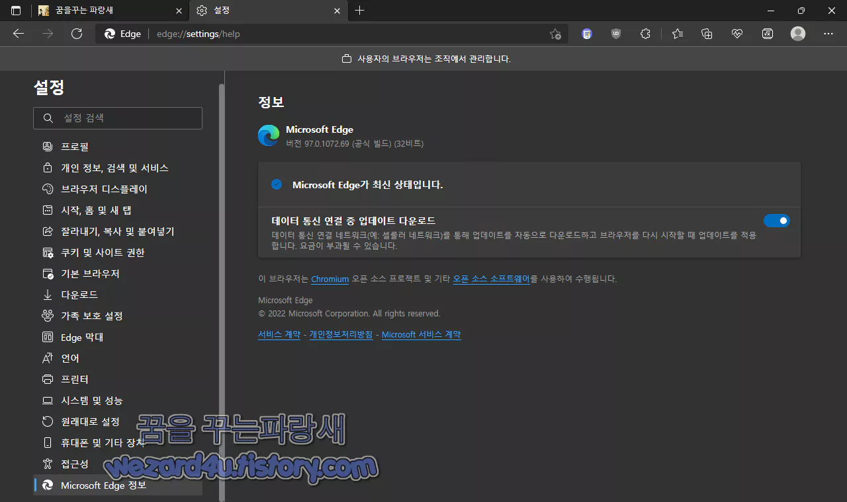Open 프린터 settings

[x=118, y=379]
